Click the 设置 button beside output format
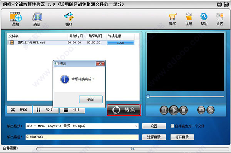231x153 pixels. pyautogui.click(x=154, y=126)
